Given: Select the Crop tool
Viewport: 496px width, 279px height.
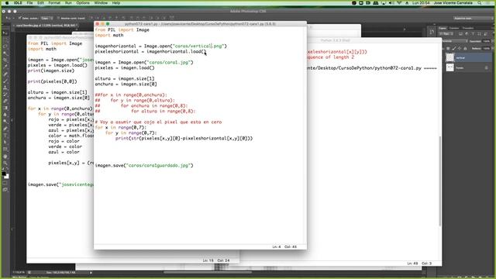Looking at the screenshot, I should pyautogui.click(x=5, y=60).
